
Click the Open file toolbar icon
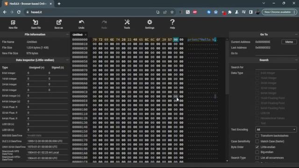[36, 24]
